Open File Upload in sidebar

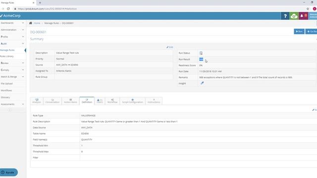click(6, 84)
